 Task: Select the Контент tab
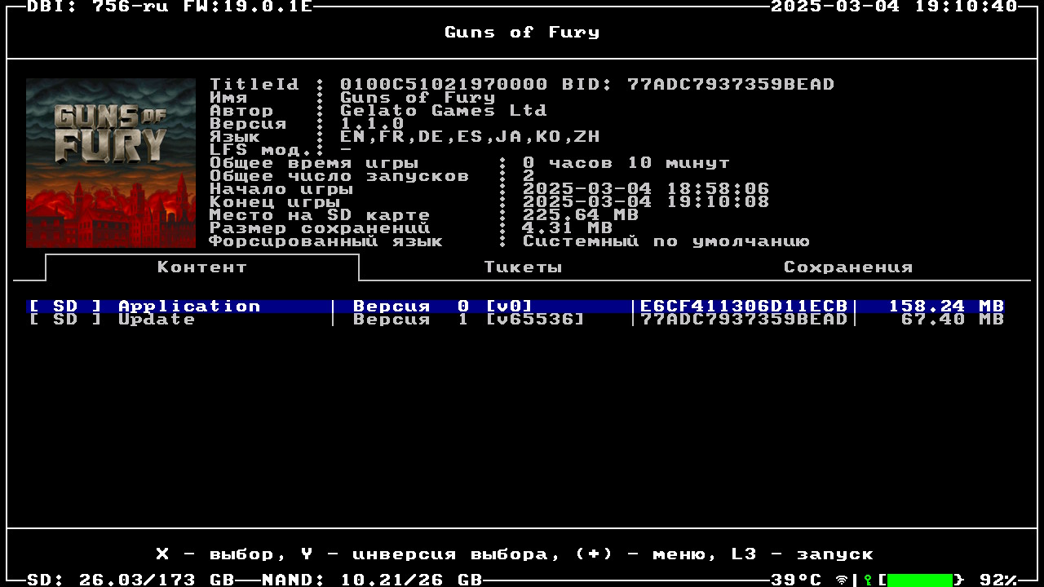pyautogui.click(x=201, y=267)
